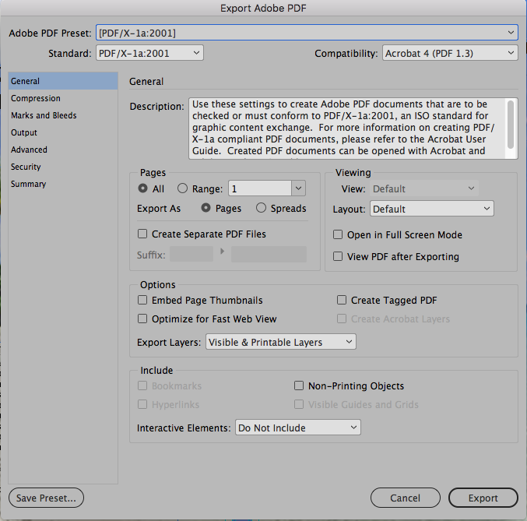This screenshot has width=527, height=521.
Task: Switch to Security settings
Action: click(x=63, y=167)
